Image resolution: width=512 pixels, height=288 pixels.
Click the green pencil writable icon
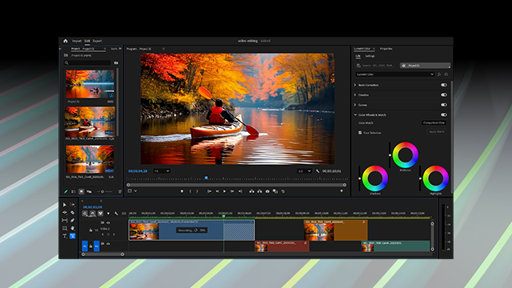[x=66, y=192]
